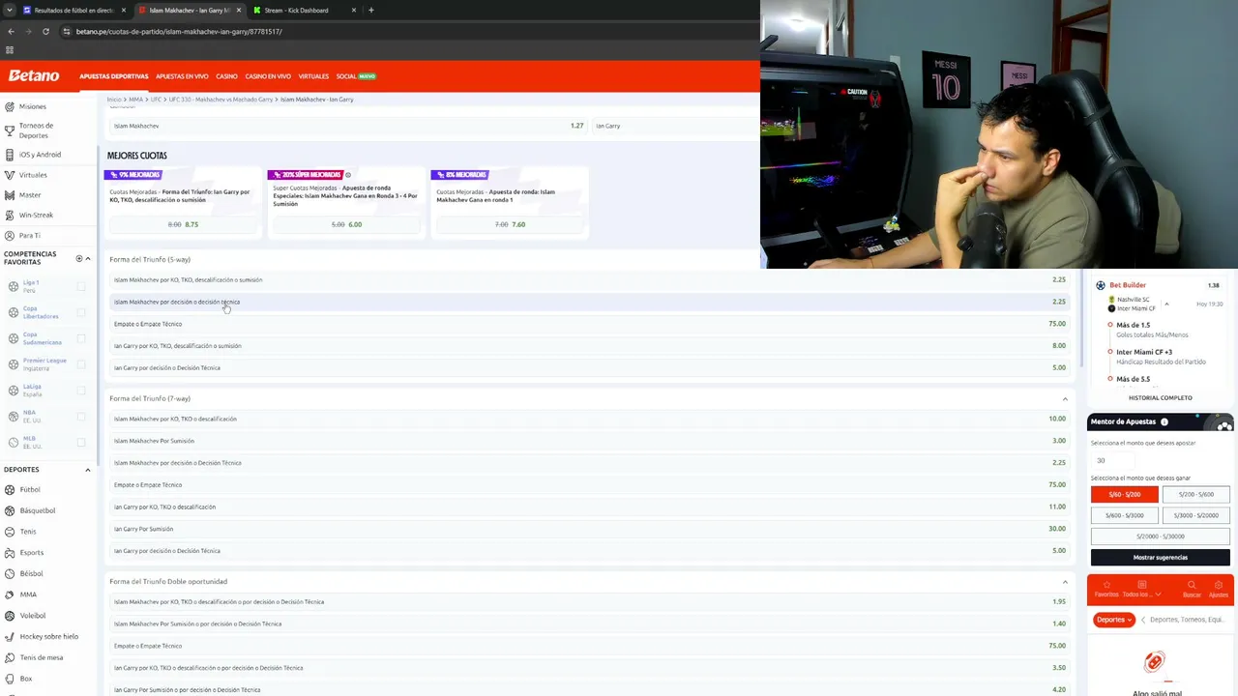Select the Básquetbol sport icon
The height and width of the screenshot is (696, 1238).
(10, 510)
